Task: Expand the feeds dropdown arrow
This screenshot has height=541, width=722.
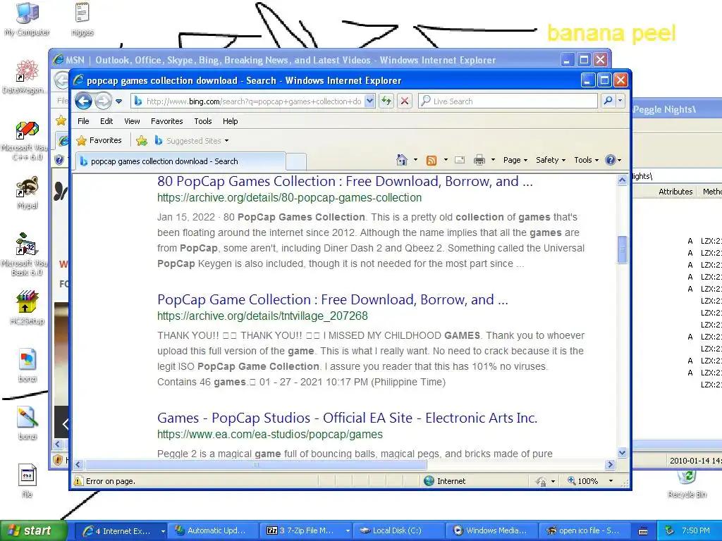Action: point(446,160)
